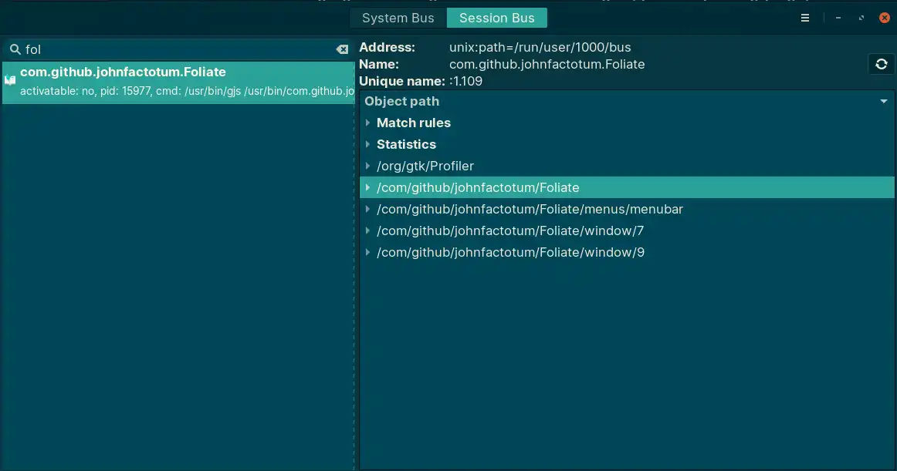Viewport: 897px width, 471px height.
Task: Minimize the D-Feet window
Action: coord(838,18)
